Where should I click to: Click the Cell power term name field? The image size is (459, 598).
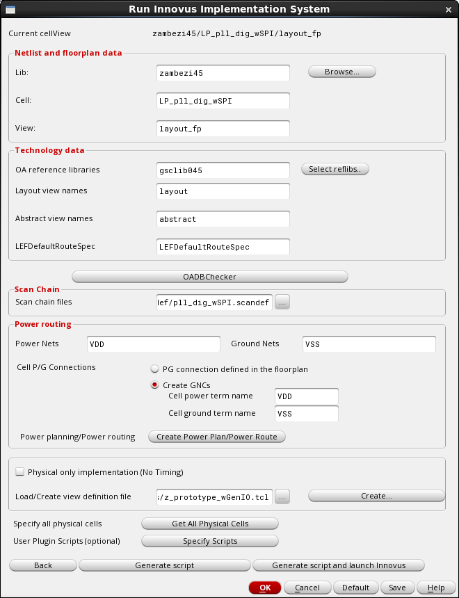point(307,396)
